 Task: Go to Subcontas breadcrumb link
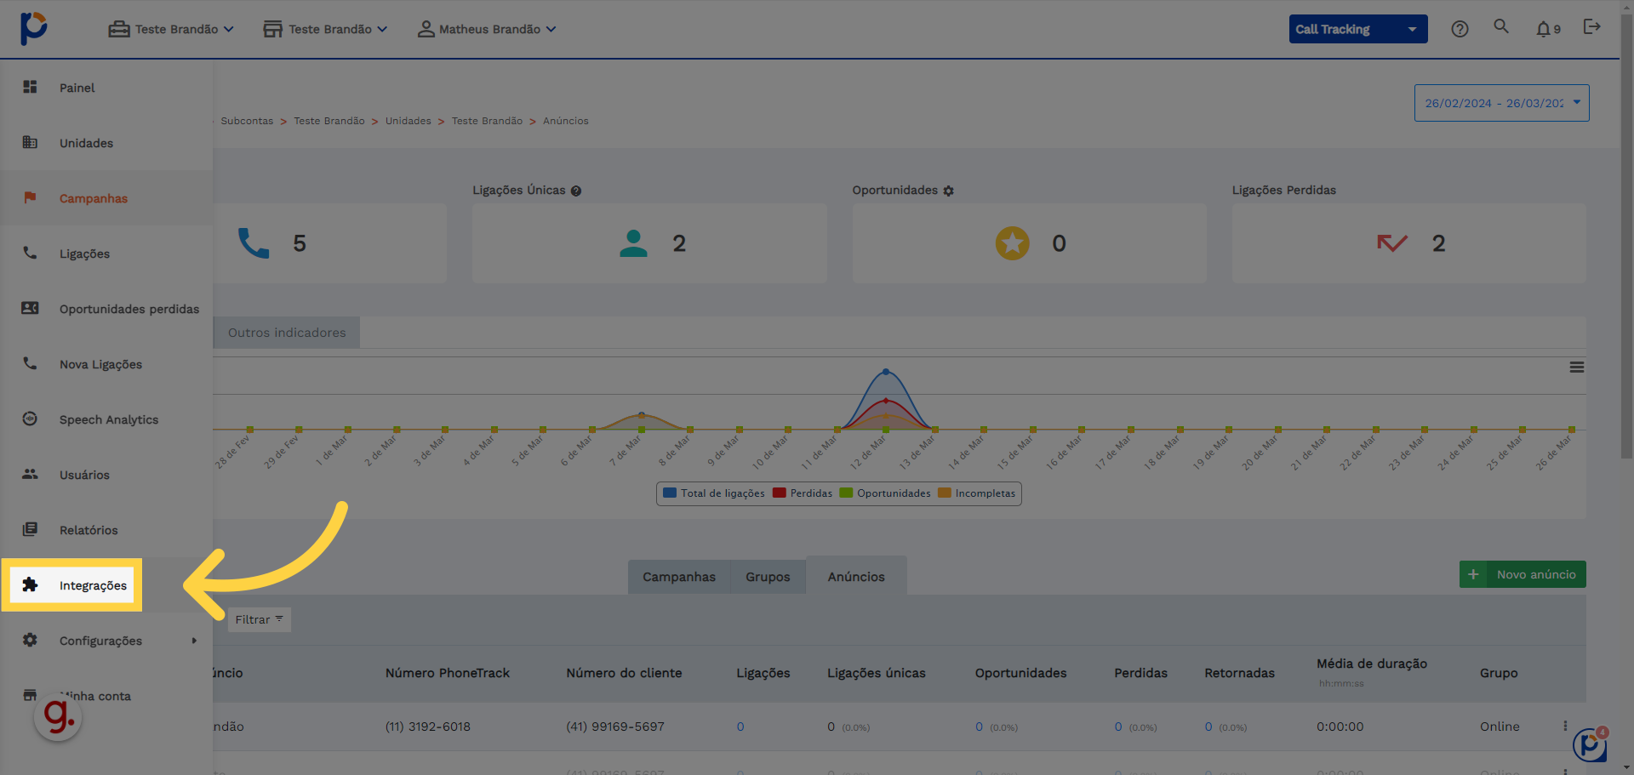[x=247, y=121]
